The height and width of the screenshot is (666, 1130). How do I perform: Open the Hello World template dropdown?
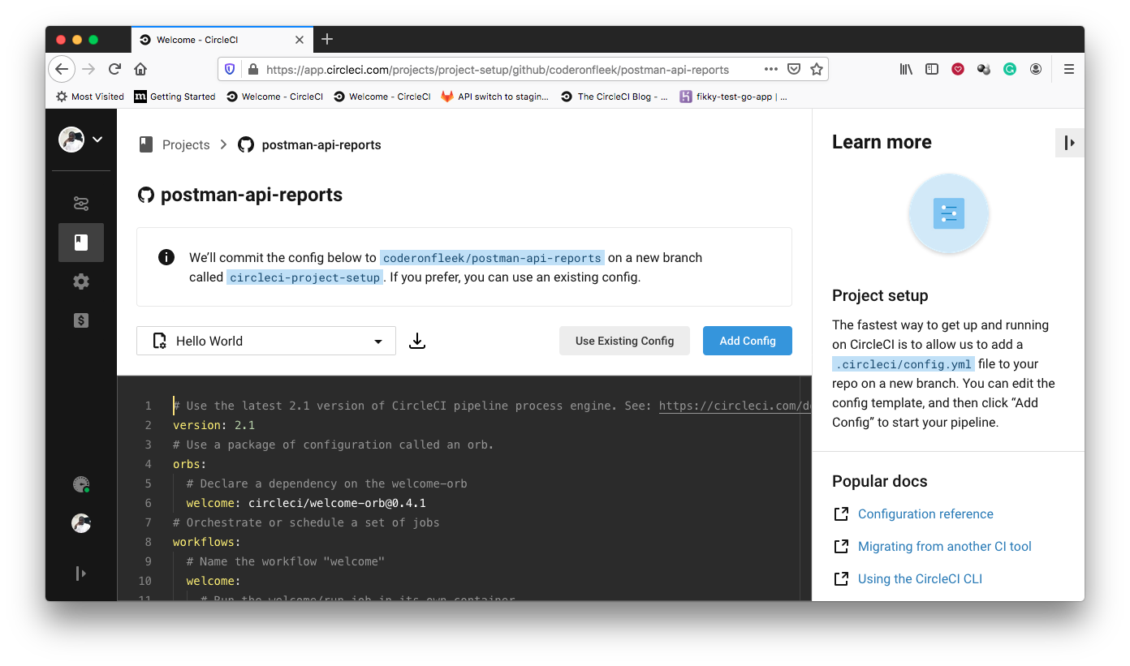point(265,341)
